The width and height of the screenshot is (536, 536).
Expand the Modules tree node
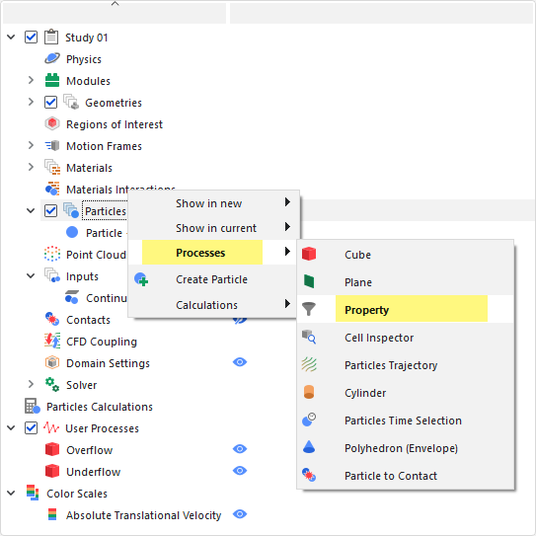tap(31, 80)
